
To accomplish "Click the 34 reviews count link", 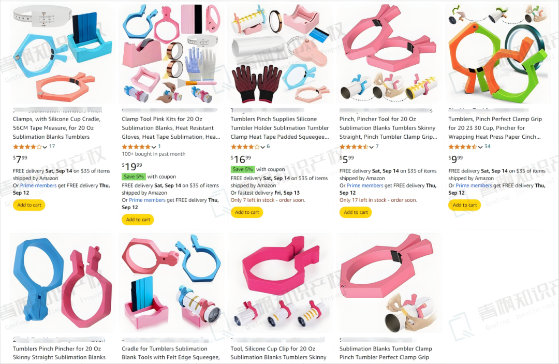I will pyautogui.click(x=488, y=147).
